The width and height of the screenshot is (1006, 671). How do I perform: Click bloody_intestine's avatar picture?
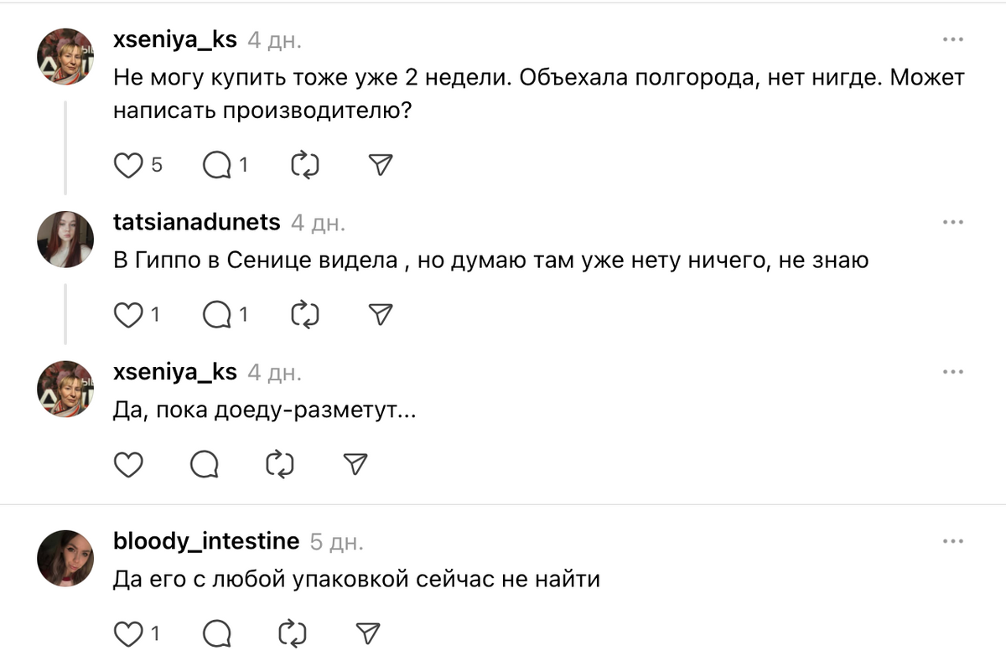65,558
